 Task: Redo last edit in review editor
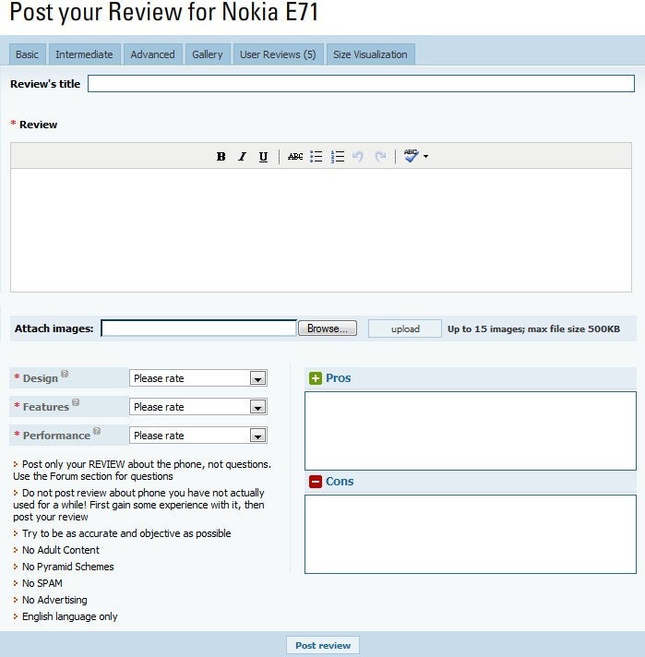[380, 156]
